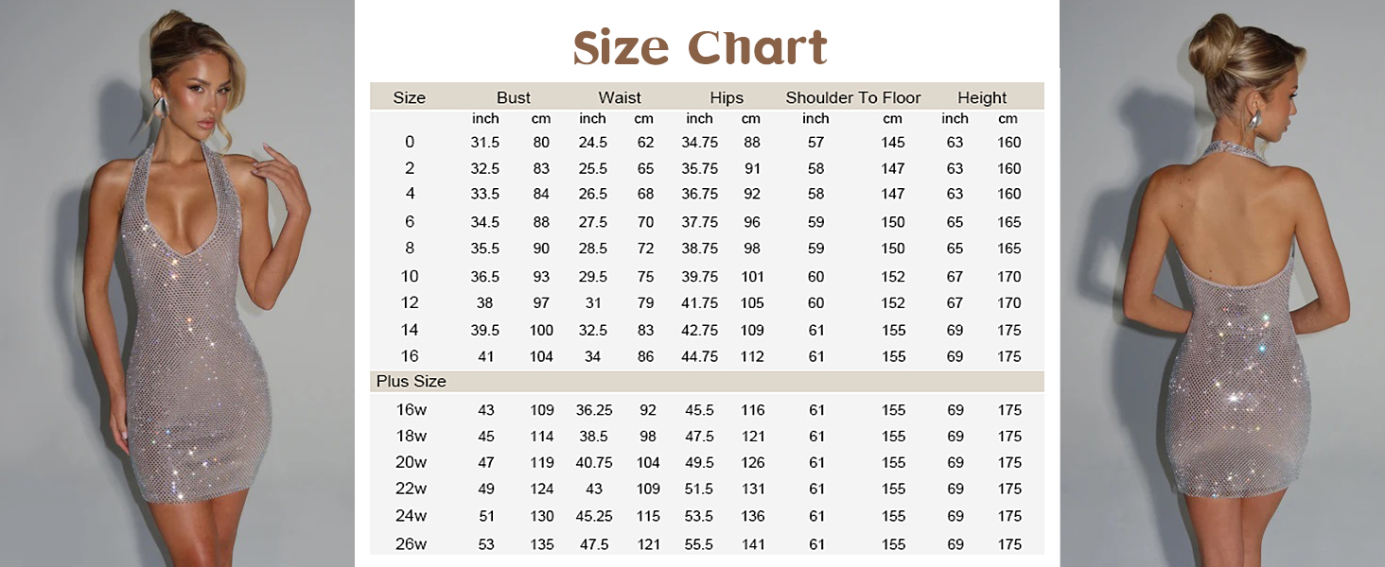The height and width of the screenshot is (567, 1385).
Task: Select the Plus Size section label
Action: click(412, 382)
